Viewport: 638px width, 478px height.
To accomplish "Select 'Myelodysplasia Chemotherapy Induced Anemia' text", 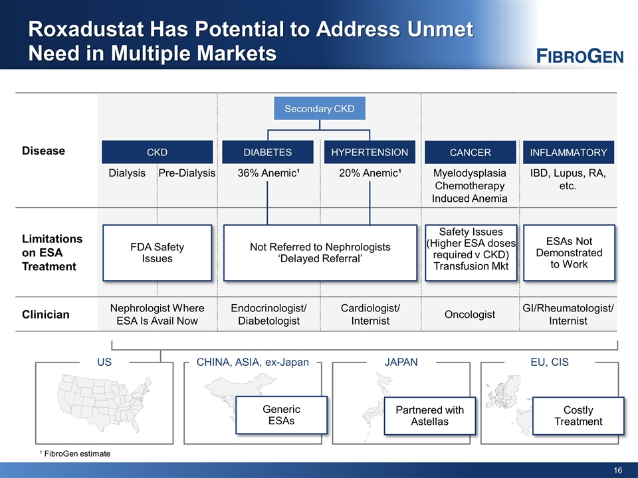I will click(x=470, y=186).
